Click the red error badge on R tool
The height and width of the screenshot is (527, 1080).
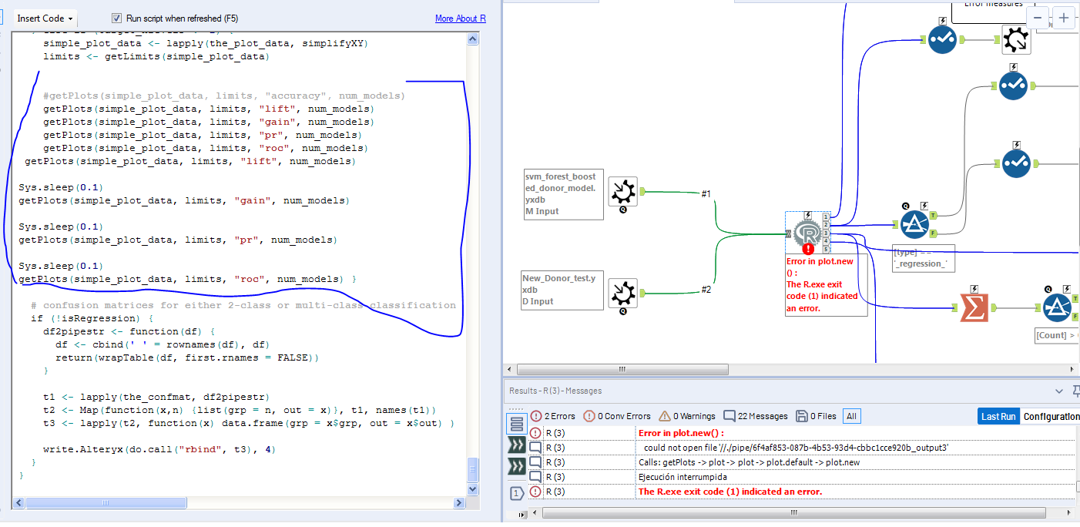click(807, 249)
